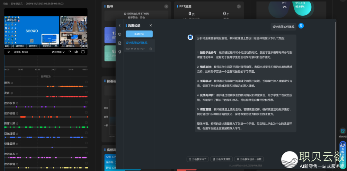Close the 历史记录 history panel
This screenshot has width=347, height=171.
click(151, 25)
